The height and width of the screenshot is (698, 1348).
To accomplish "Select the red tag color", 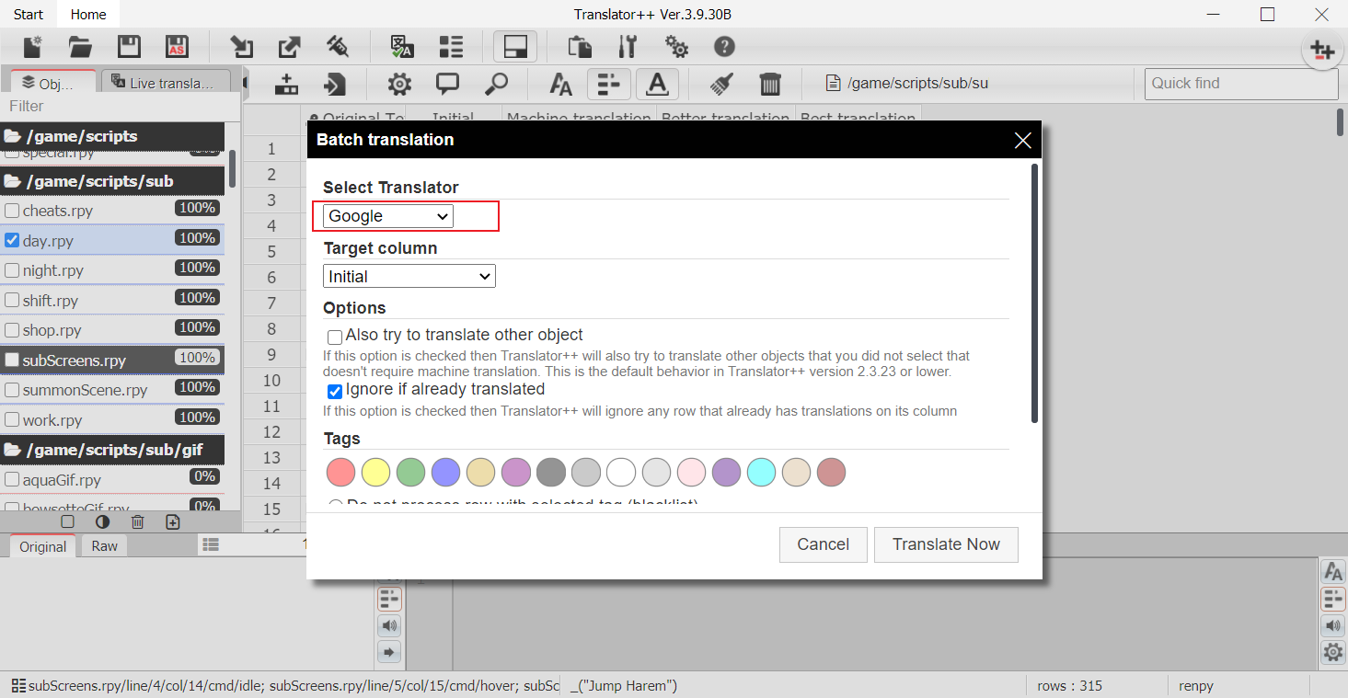I will pyautogui.click(x=341, y=473).
